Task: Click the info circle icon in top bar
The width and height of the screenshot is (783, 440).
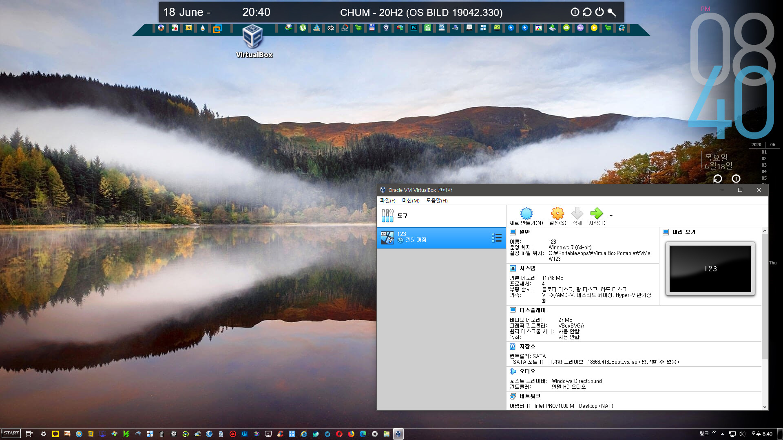Action: pyautogui.click(x=575, y=12)
